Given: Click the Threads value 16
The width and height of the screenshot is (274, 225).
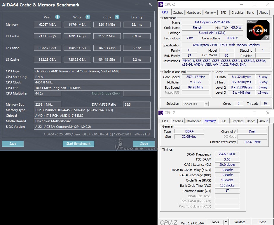Looking at the screenshot, I should 265,103.
